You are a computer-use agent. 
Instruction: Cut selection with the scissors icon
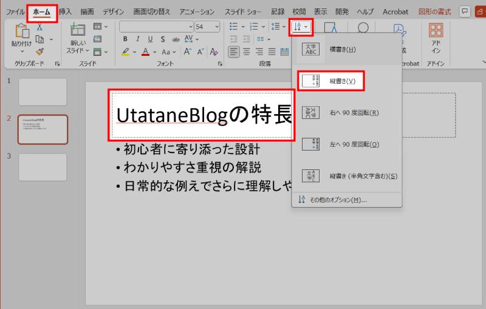[x=39, y=27]
